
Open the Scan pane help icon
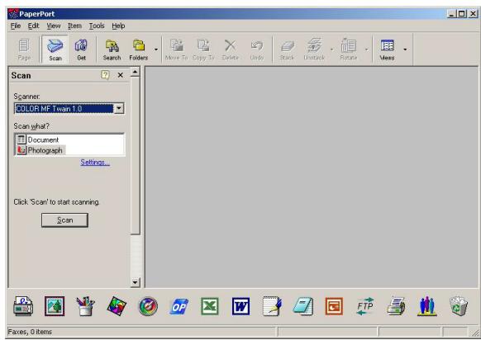click(105, 75)
